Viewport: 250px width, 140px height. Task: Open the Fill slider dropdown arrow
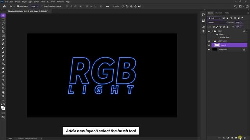(242, 27)
